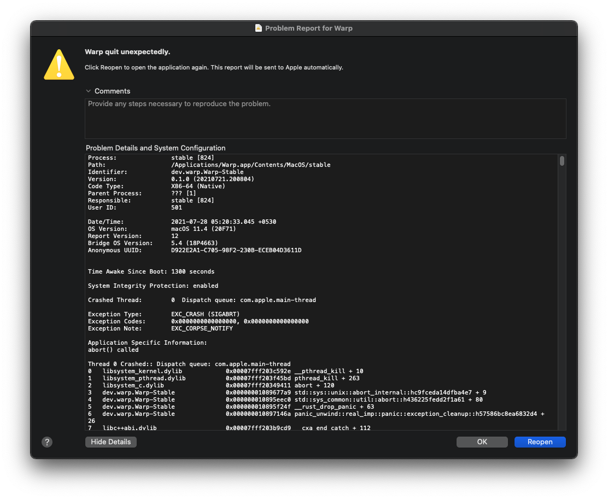Select the problem details text area
Screen dimensions: 608x499
[323, 290]
